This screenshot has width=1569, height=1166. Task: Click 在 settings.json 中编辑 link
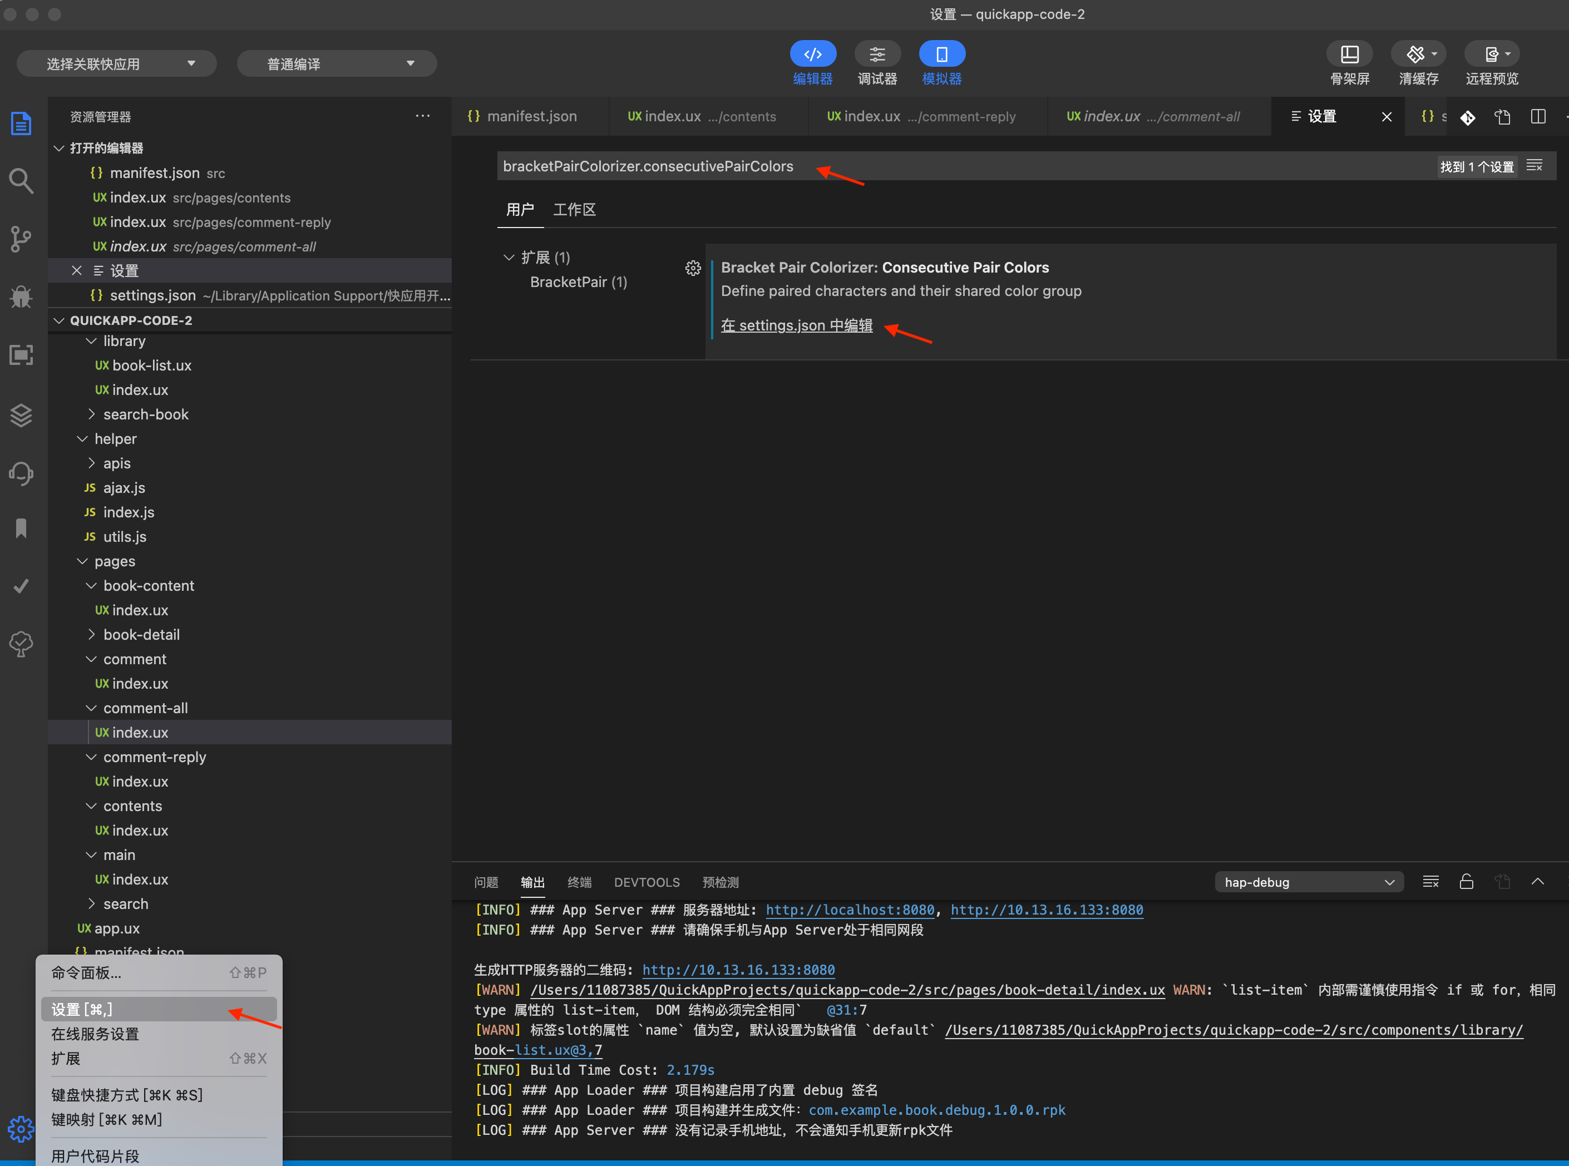[797, 325]
